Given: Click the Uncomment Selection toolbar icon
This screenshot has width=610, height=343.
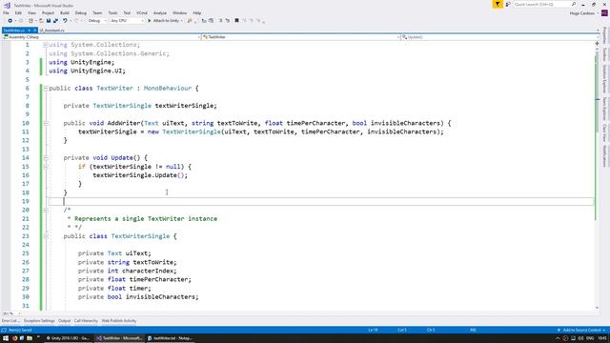Looking at the screenshot, I should tap(227, 21).
